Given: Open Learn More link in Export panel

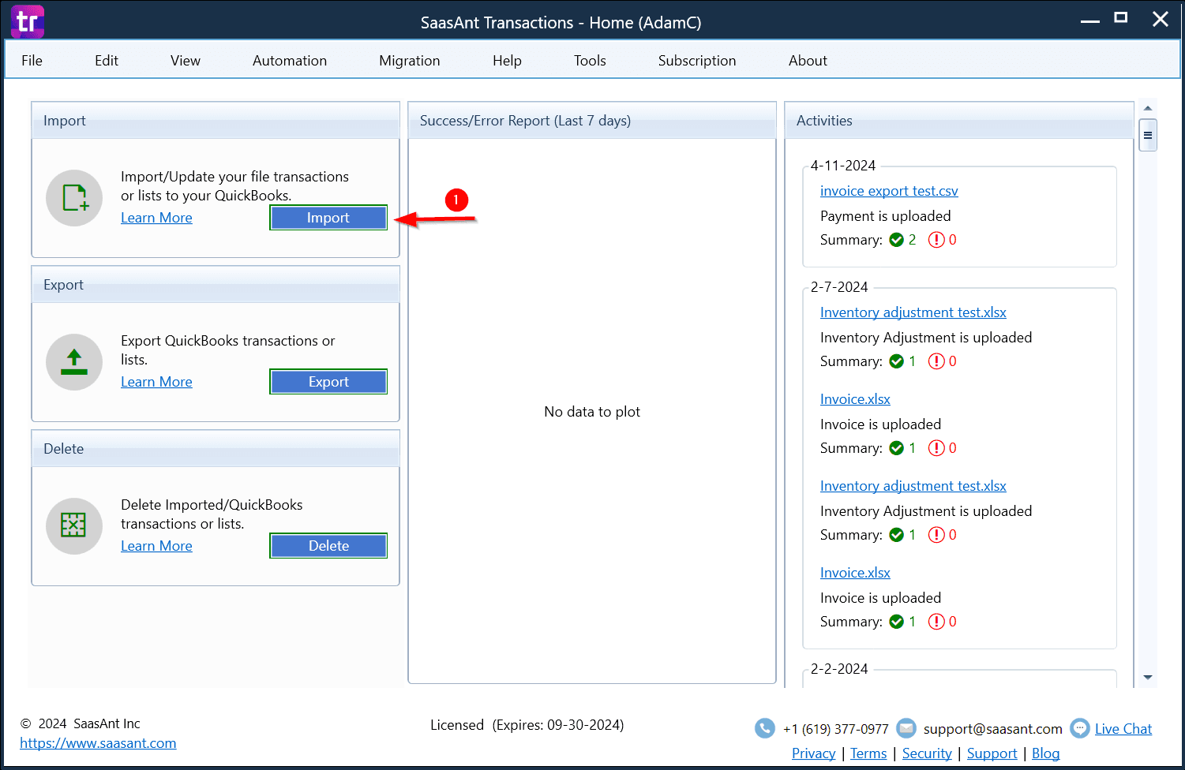Looking at the screenshot, I should click(x=156, y=382).
